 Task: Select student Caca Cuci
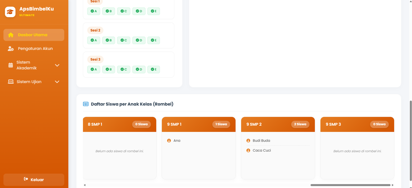click(262, 151)
